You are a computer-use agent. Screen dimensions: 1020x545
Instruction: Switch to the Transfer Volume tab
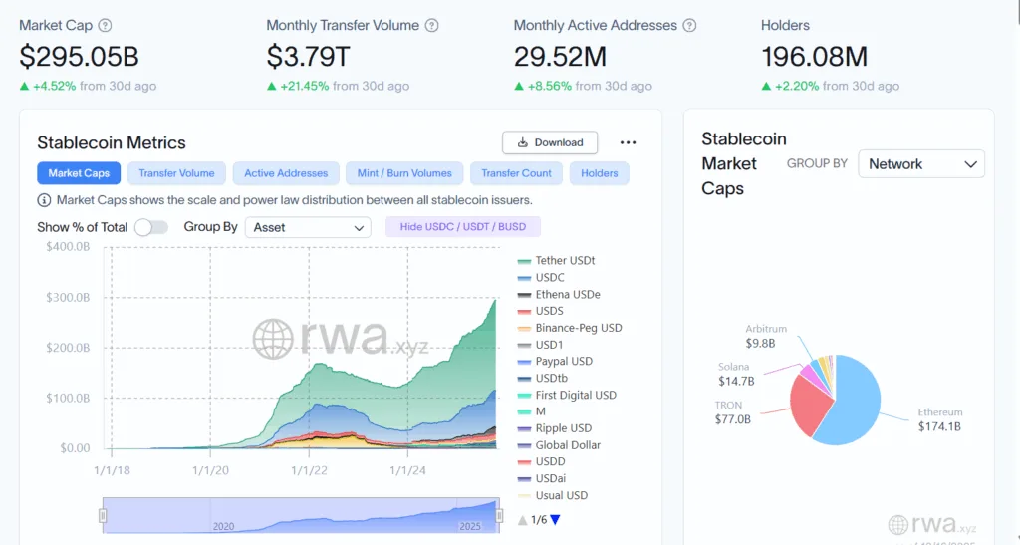coord(176,173)
